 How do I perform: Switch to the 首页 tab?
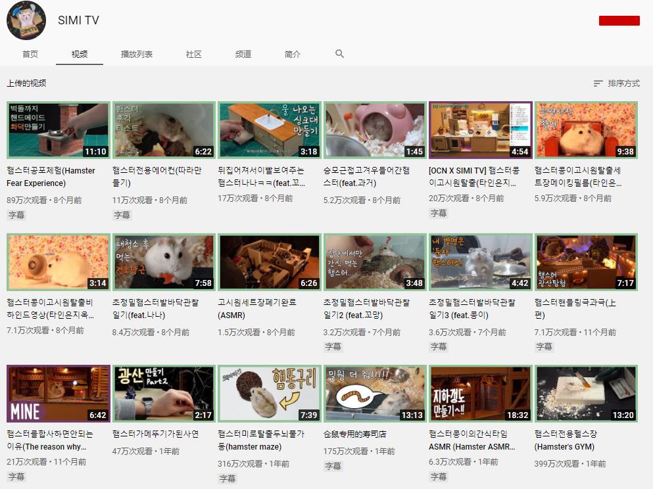30,55
